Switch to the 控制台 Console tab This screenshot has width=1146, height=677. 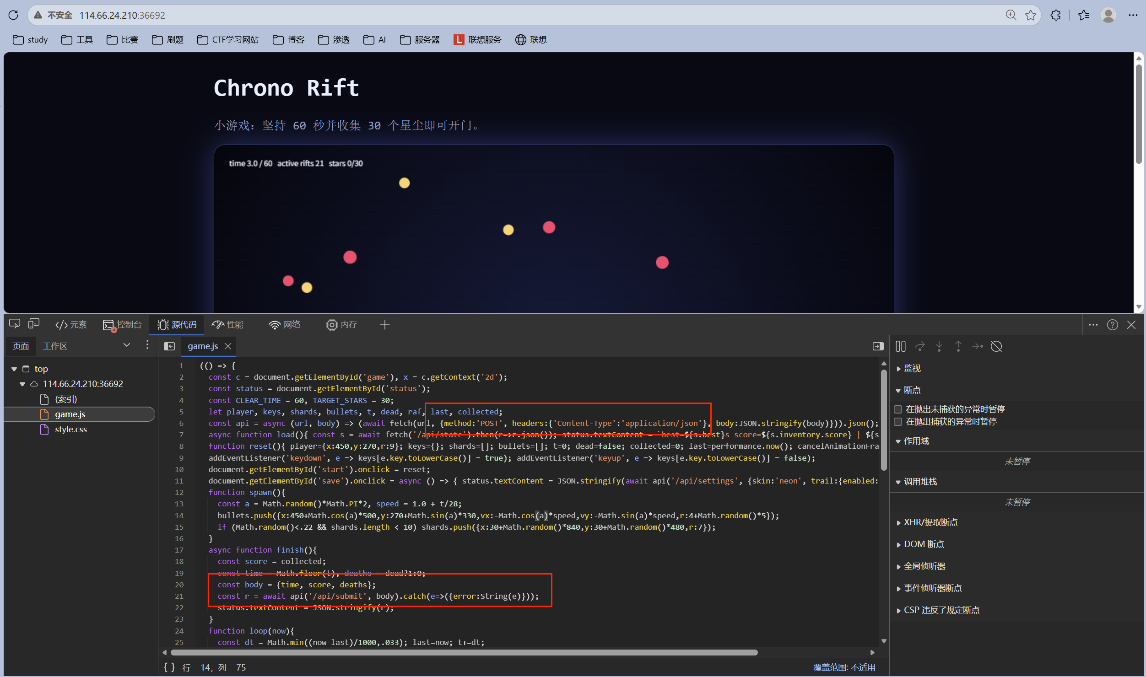[x=122, y=325]
